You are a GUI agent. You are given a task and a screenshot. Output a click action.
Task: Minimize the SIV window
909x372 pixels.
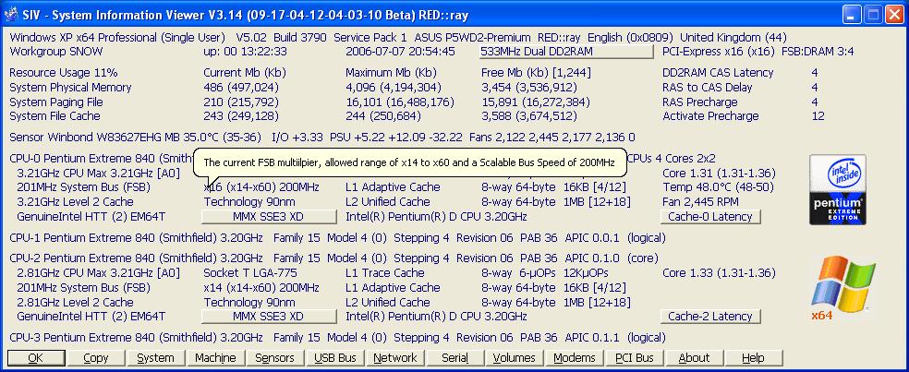click(x=852, y=15)
